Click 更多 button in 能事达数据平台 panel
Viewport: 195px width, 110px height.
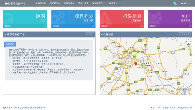click(89, 34)
